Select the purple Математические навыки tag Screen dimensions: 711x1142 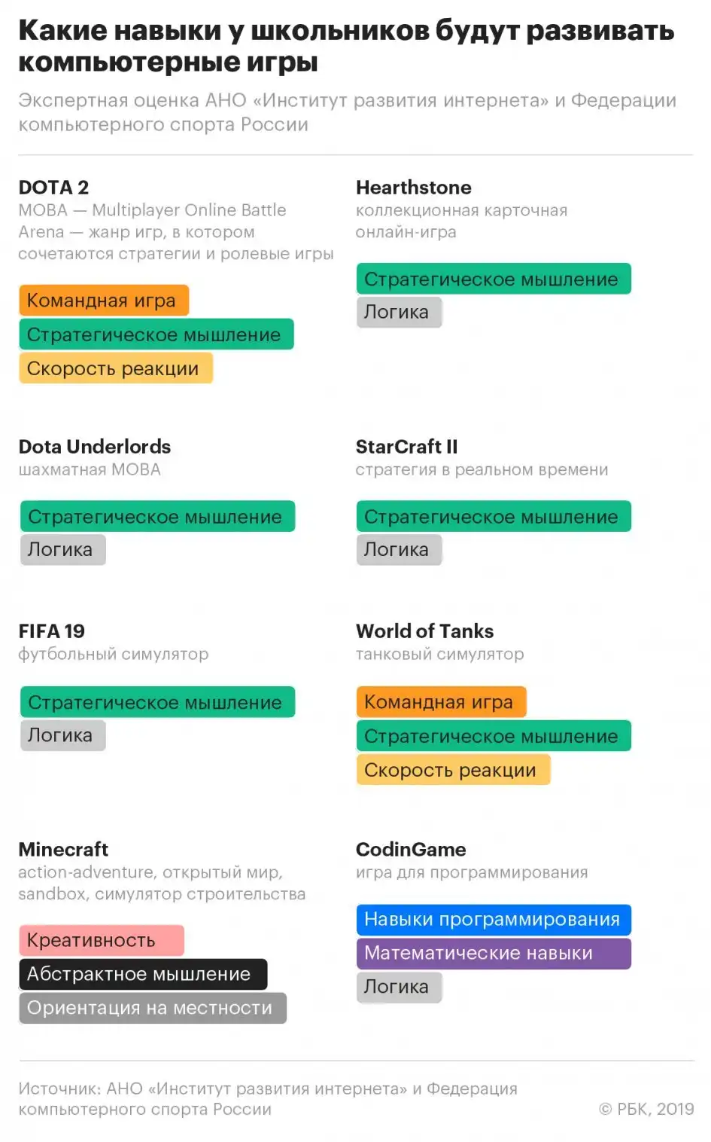click(x=493, y=953)
